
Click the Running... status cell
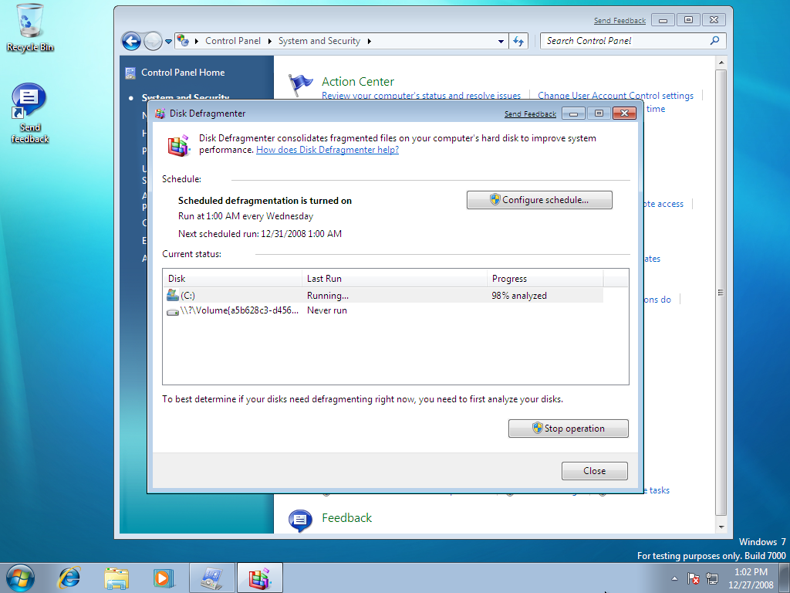click(x=327, y=296)
